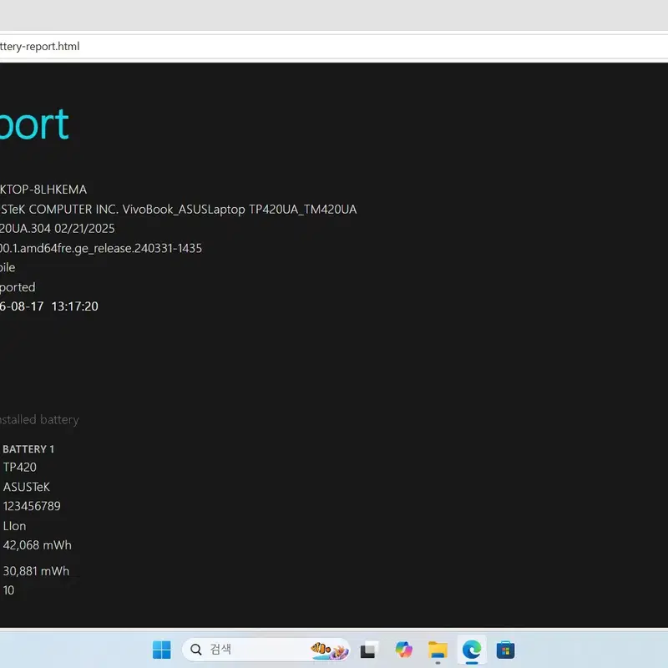Select the BIOS line ending 02/21/2025
The image size is (668, 668).
pyautogui.click(x=57, y=229)
